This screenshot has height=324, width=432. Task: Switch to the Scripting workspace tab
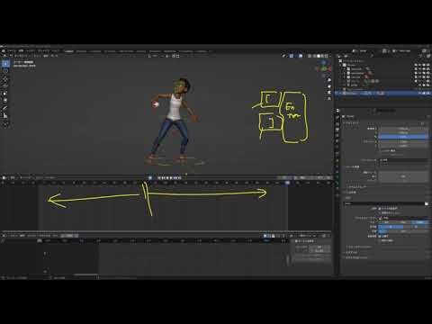click(202, 51)
